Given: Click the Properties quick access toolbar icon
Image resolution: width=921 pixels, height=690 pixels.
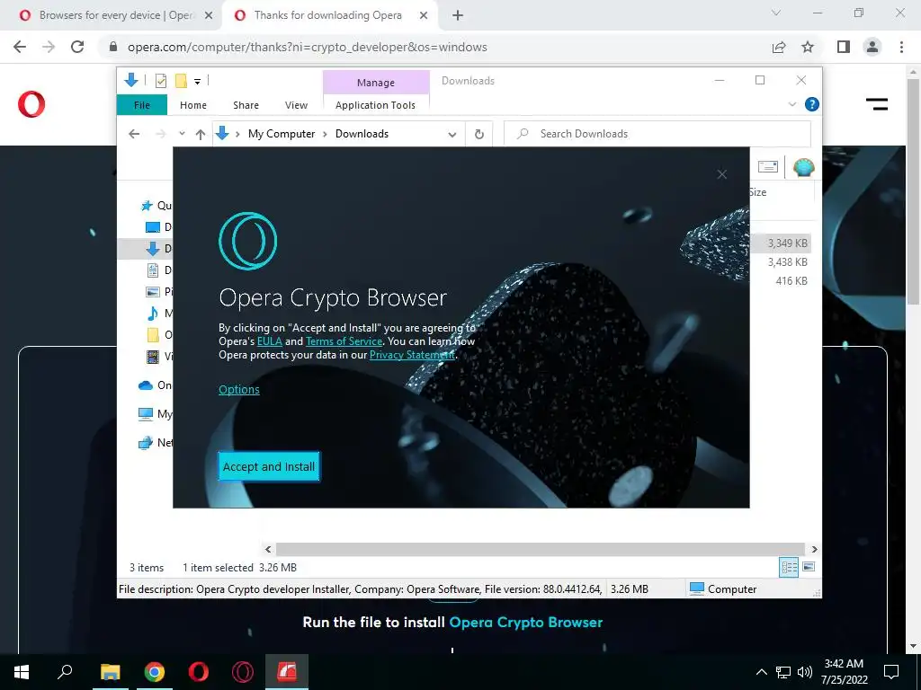Looking at the screenshot, I should (160, 81).
